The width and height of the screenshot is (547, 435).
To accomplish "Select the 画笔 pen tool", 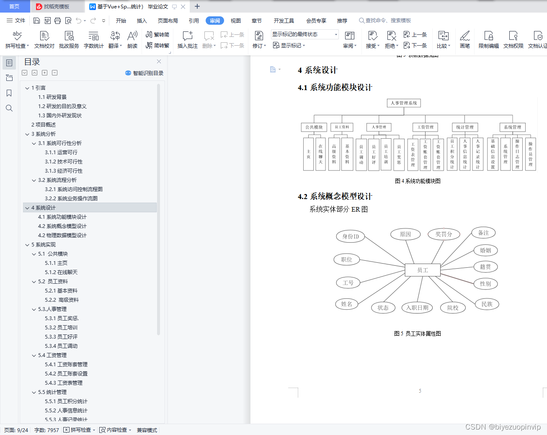I will tap(465, 39).
